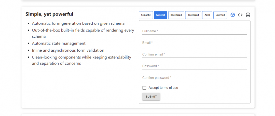Choose the Bootstrap4 theme tab
Viewport: 275px width, 116px height.
193,15
